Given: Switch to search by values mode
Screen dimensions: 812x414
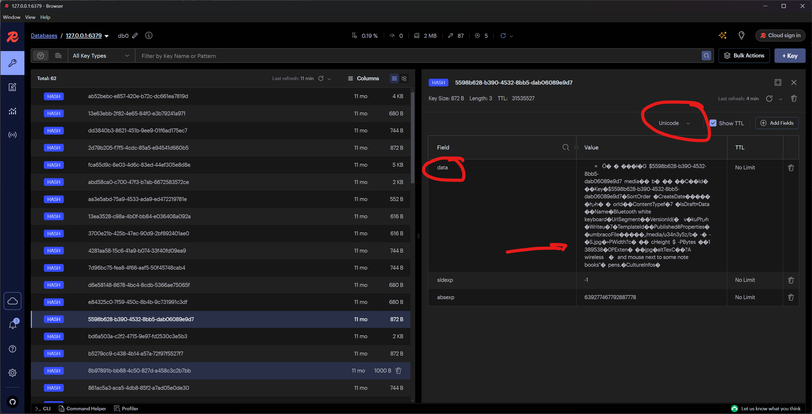Looking at the screenshot, I should coord(58,56).
